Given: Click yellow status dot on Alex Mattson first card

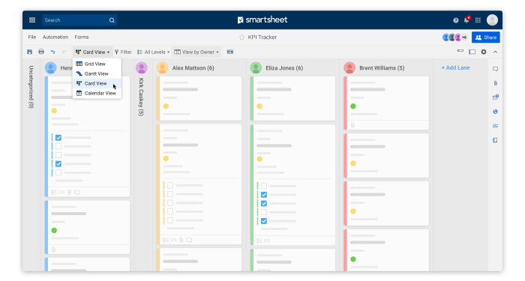Looking at the screenshot, I should tap(166, 106).
